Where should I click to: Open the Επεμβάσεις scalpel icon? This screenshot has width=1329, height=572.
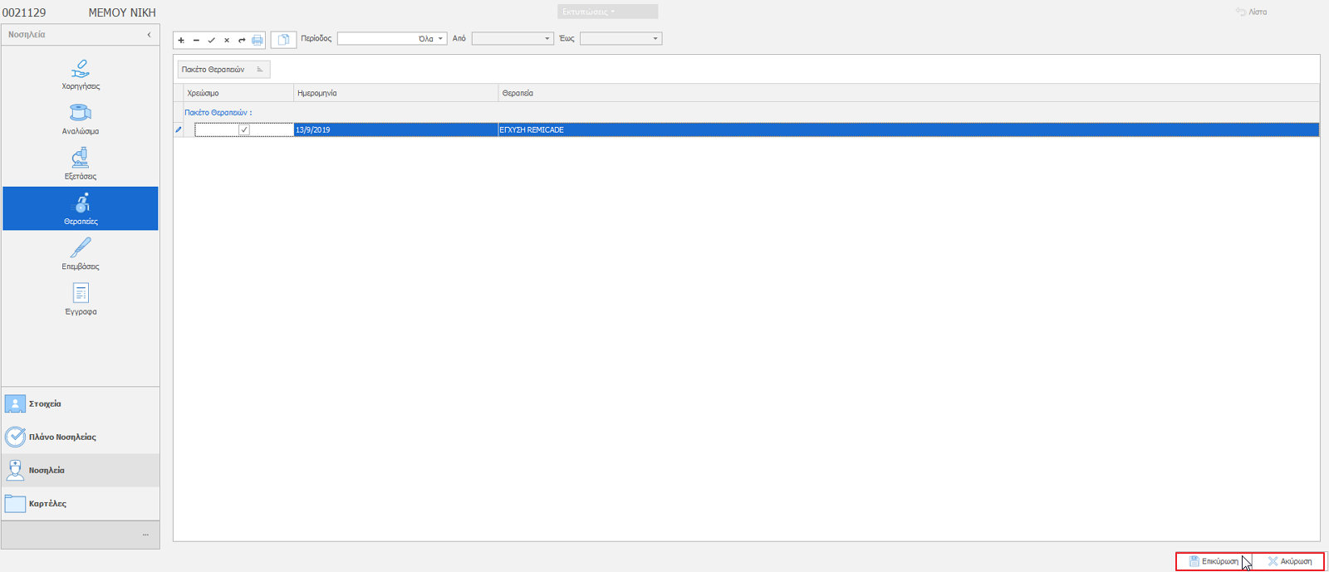81,249
